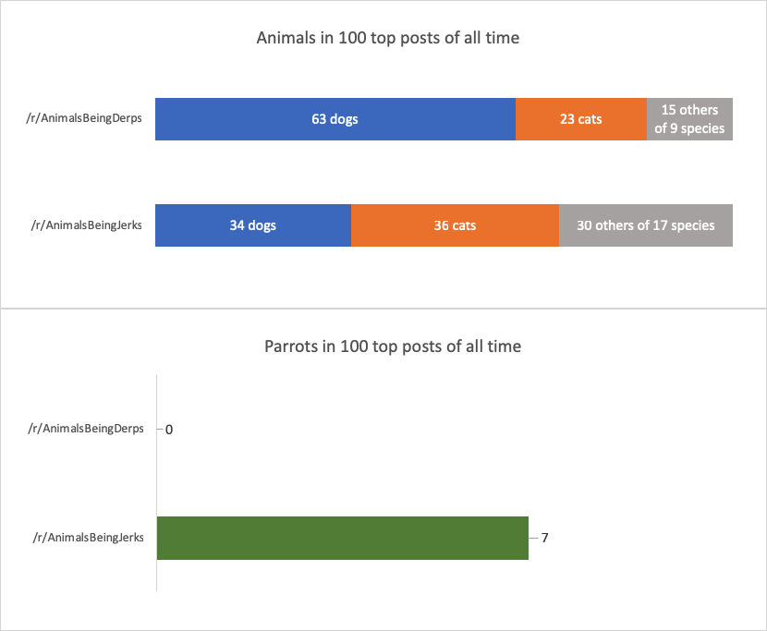Viewport: 767px width, 631px height.
Task: Click the blue "34 dogs" bar segment
Action: (253, 225)
